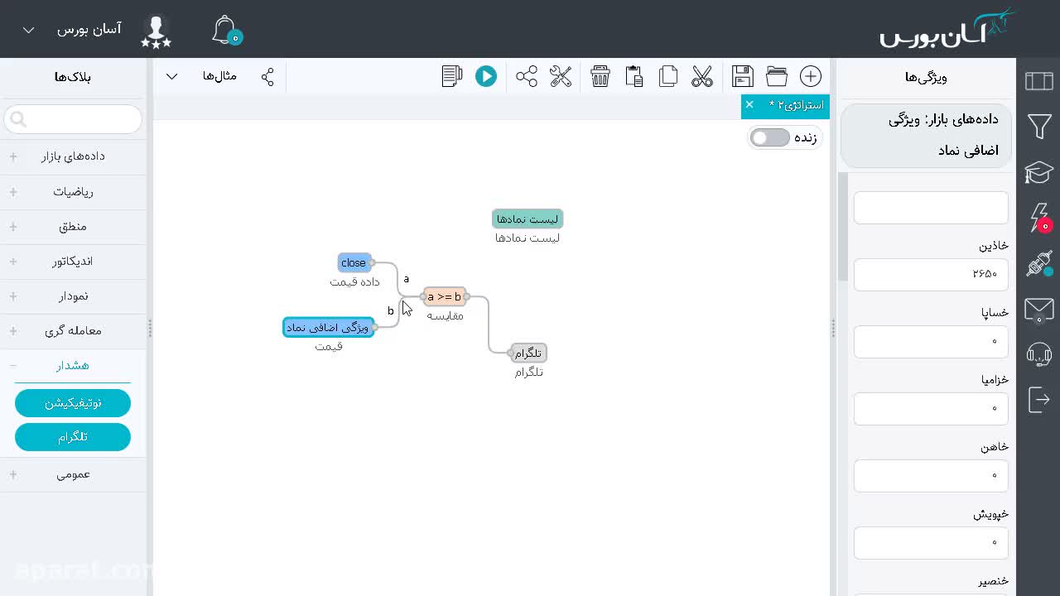Open the folder icon to load a strategy
This screenshot has width=1060, height=596.
777,76
